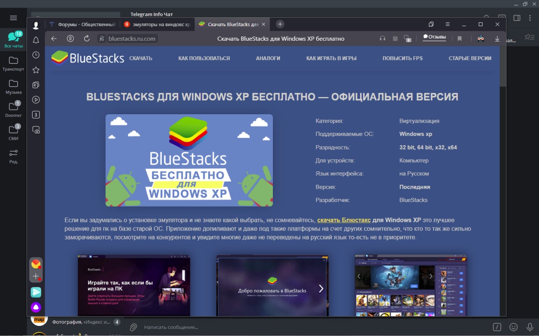Viewport: 539px width, 336px height.
Task: Reload the BlueStacks page
Action: click(x=87, y=39)
